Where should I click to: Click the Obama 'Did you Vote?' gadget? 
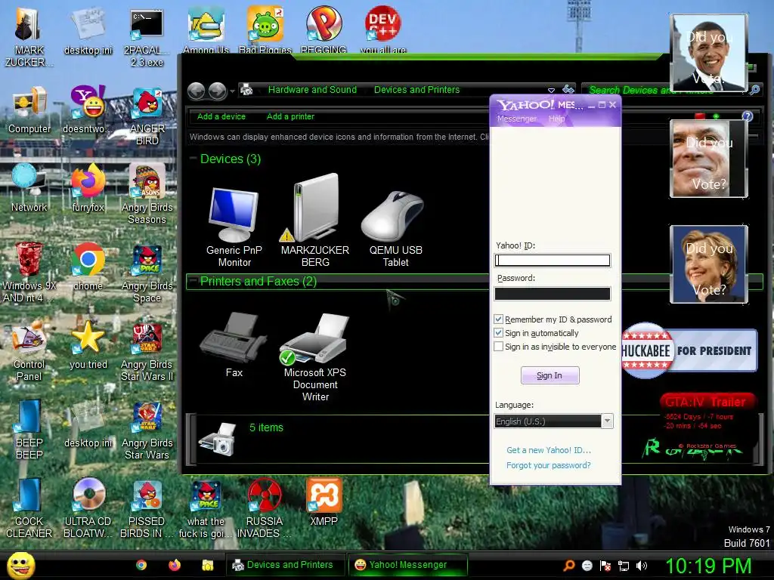point(708,54)
